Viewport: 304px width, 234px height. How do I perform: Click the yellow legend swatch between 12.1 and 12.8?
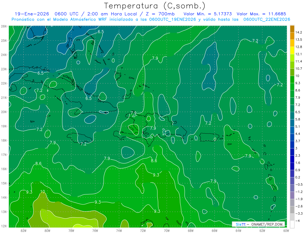[292, 50]
